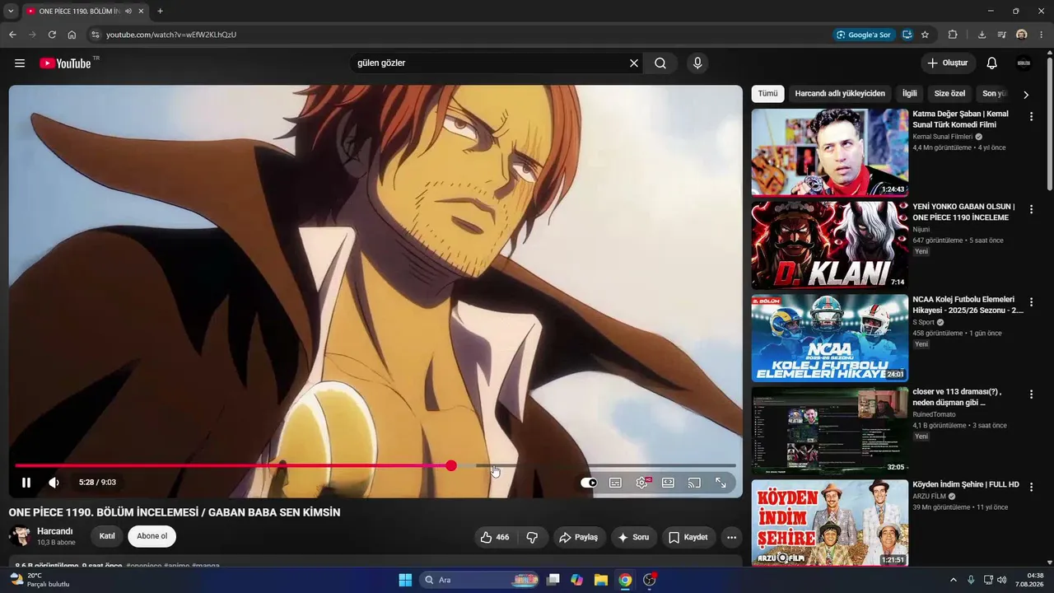Select the Size özel filter chip
The image size is (1054, 593).
(x=949, y=94)
